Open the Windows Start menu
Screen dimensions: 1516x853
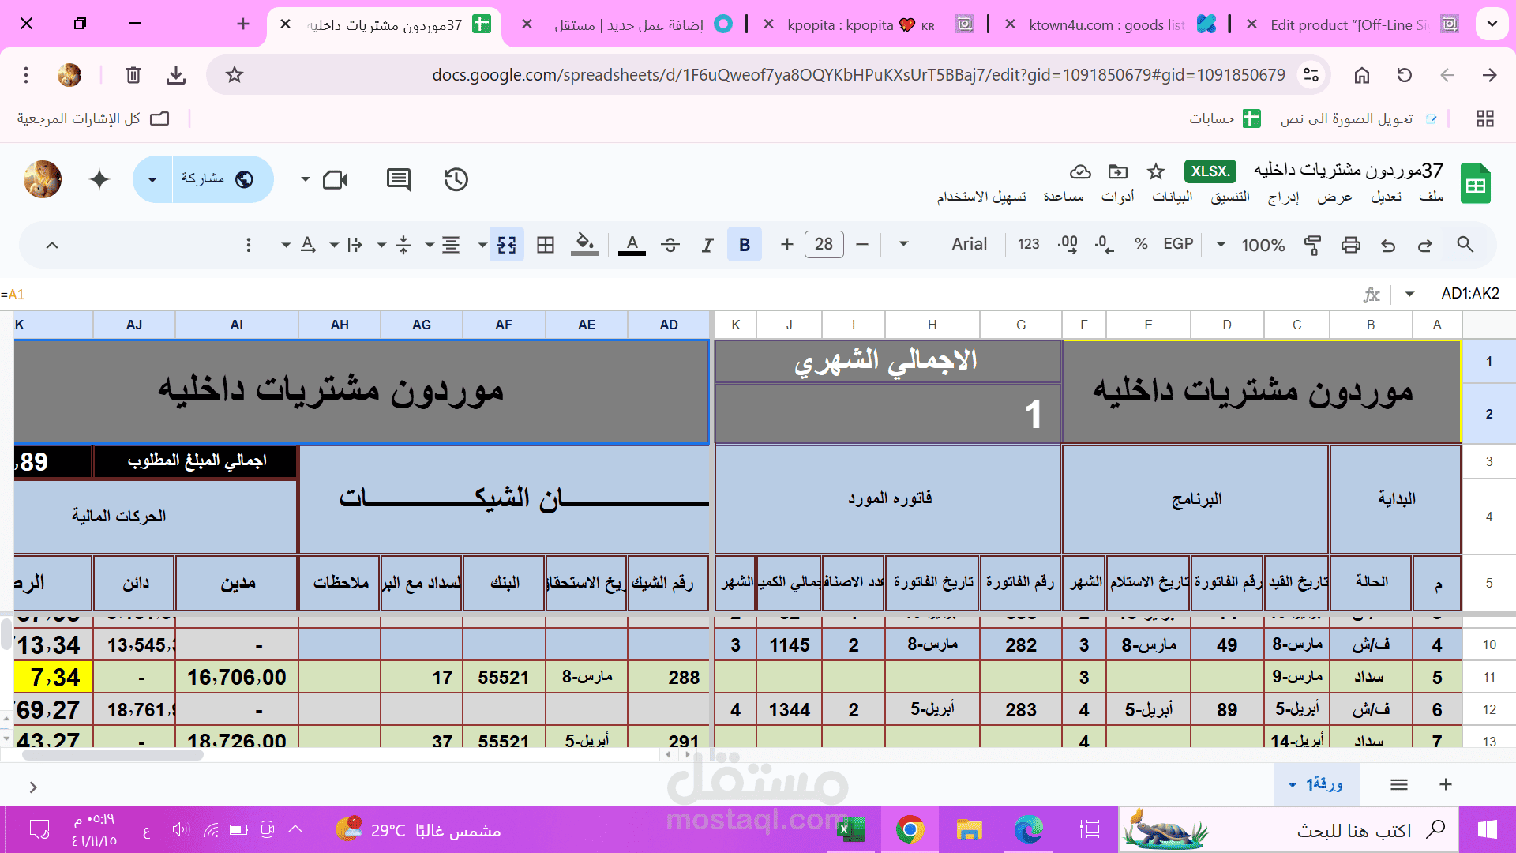click(x=1488, y=829)
